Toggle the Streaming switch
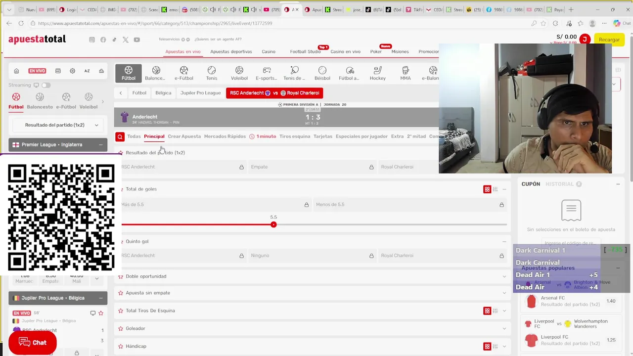This screenshot has width=633, height=356. [x=46, y=85]
